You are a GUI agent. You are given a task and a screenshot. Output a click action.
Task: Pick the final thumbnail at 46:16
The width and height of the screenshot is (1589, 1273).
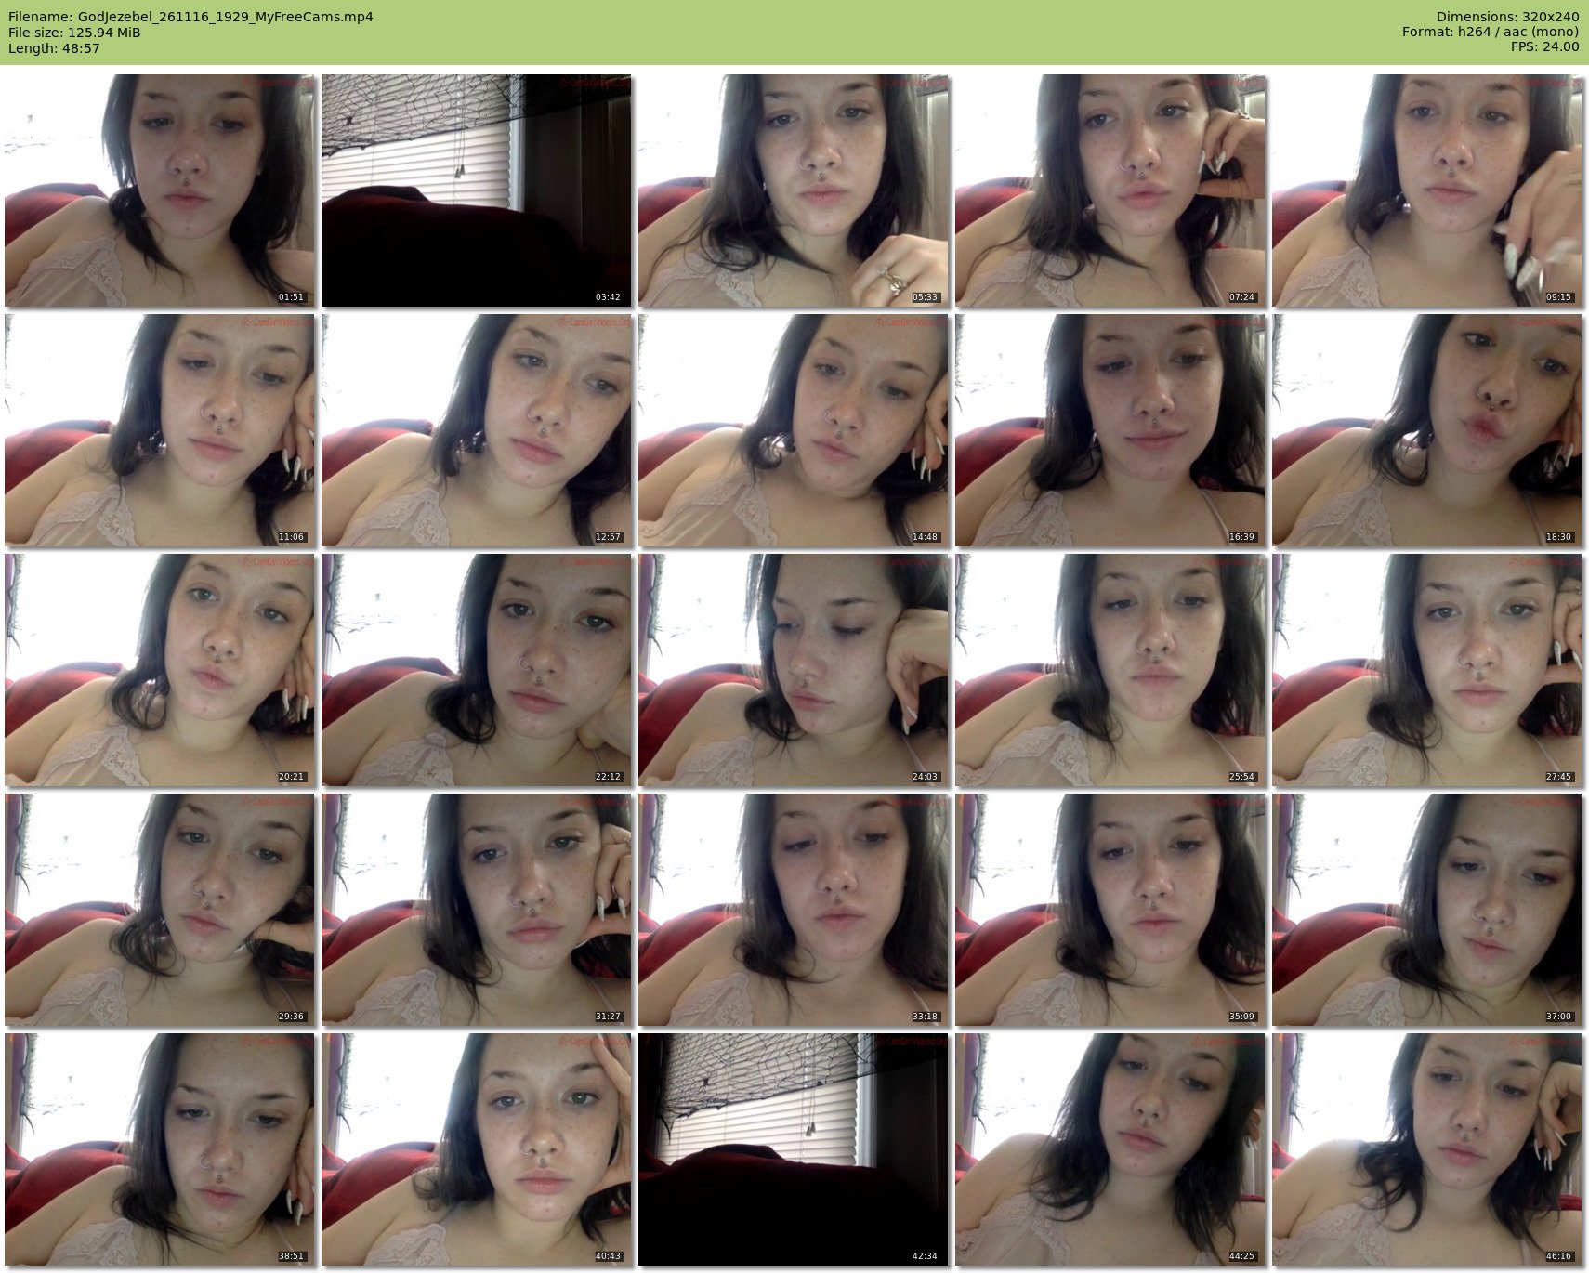click(1426, 1149)
